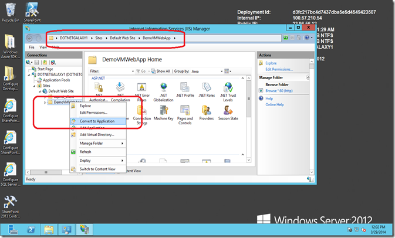Open .NET Trust Levels feature
This screenshot has width=395, height=238.
pos(228,92)
